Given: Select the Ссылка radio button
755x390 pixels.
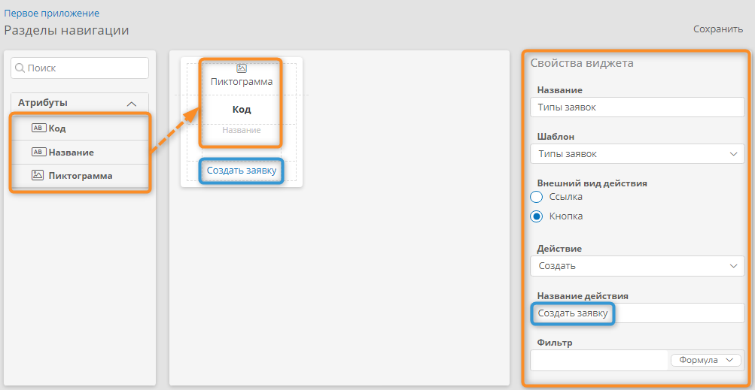Looking at the screenshot, I should (x=537, y=197).
